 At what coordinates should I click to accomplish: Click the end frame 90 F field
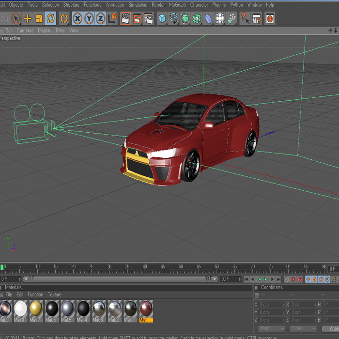click(x=231, y=279)
